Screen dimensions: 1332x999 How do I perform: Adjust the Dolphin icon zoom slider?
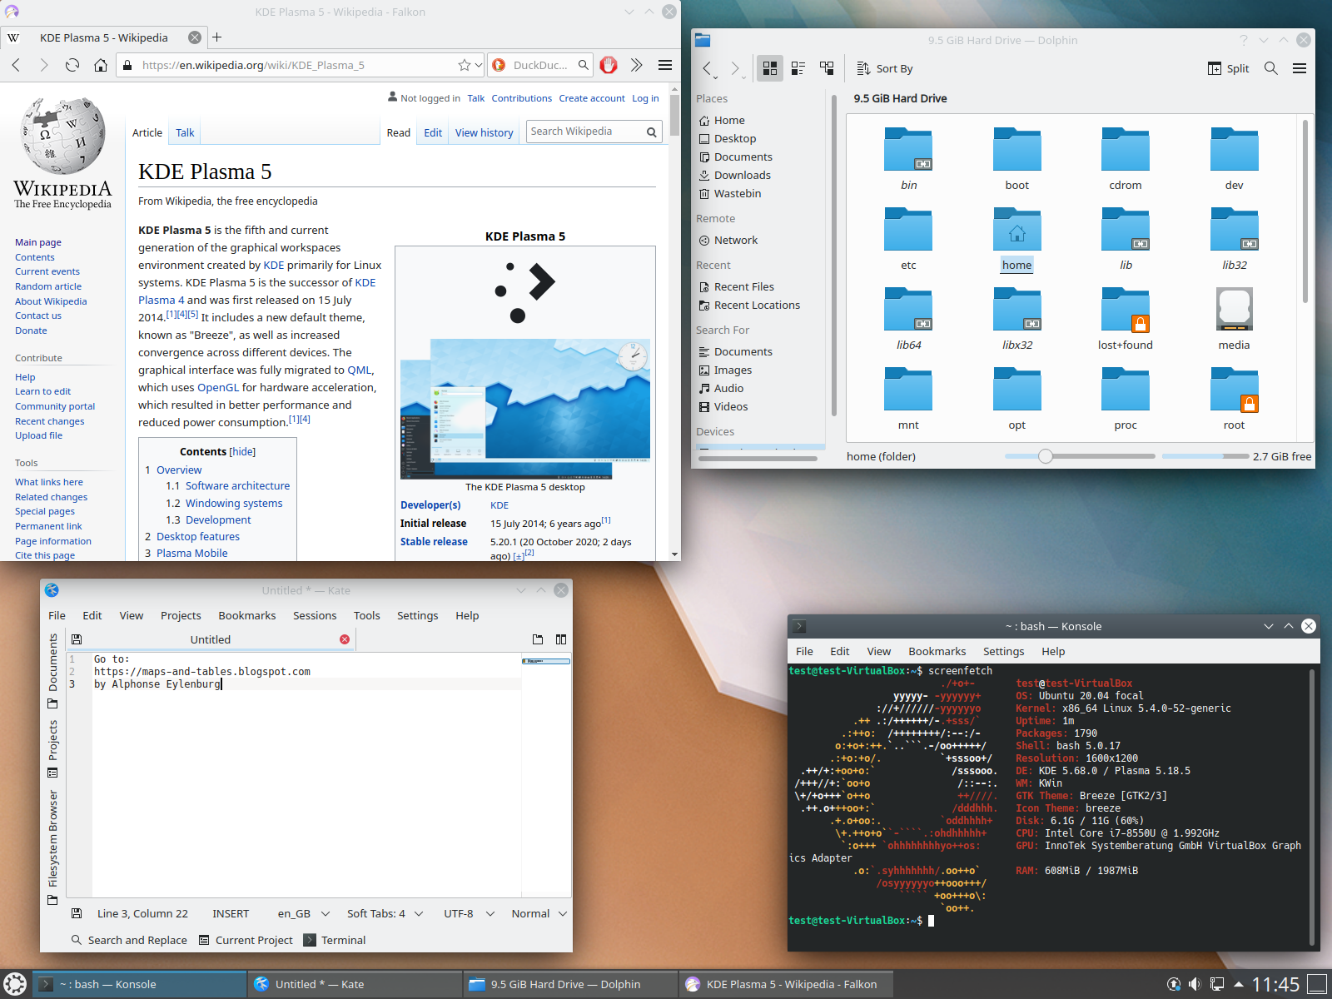[1046, 456]
